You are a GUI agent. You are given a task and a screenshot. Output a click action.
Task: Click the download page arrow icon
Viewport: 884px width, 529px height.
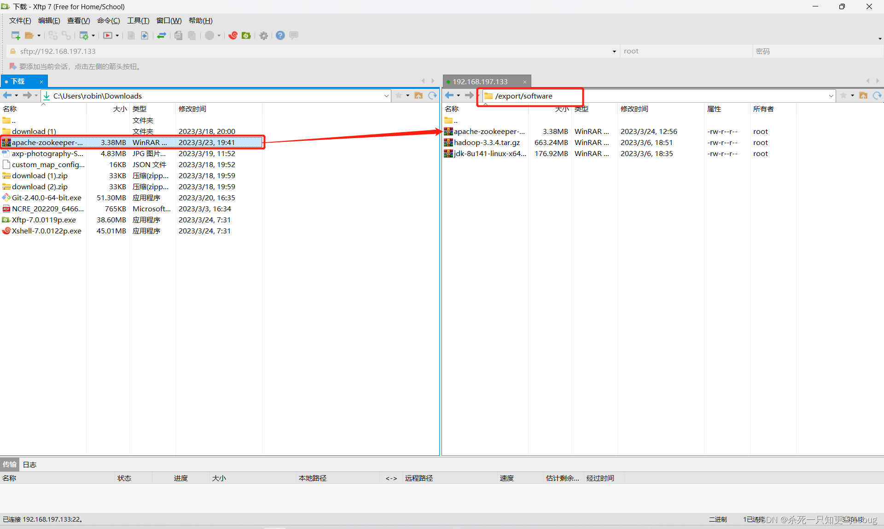click(145, 35)
